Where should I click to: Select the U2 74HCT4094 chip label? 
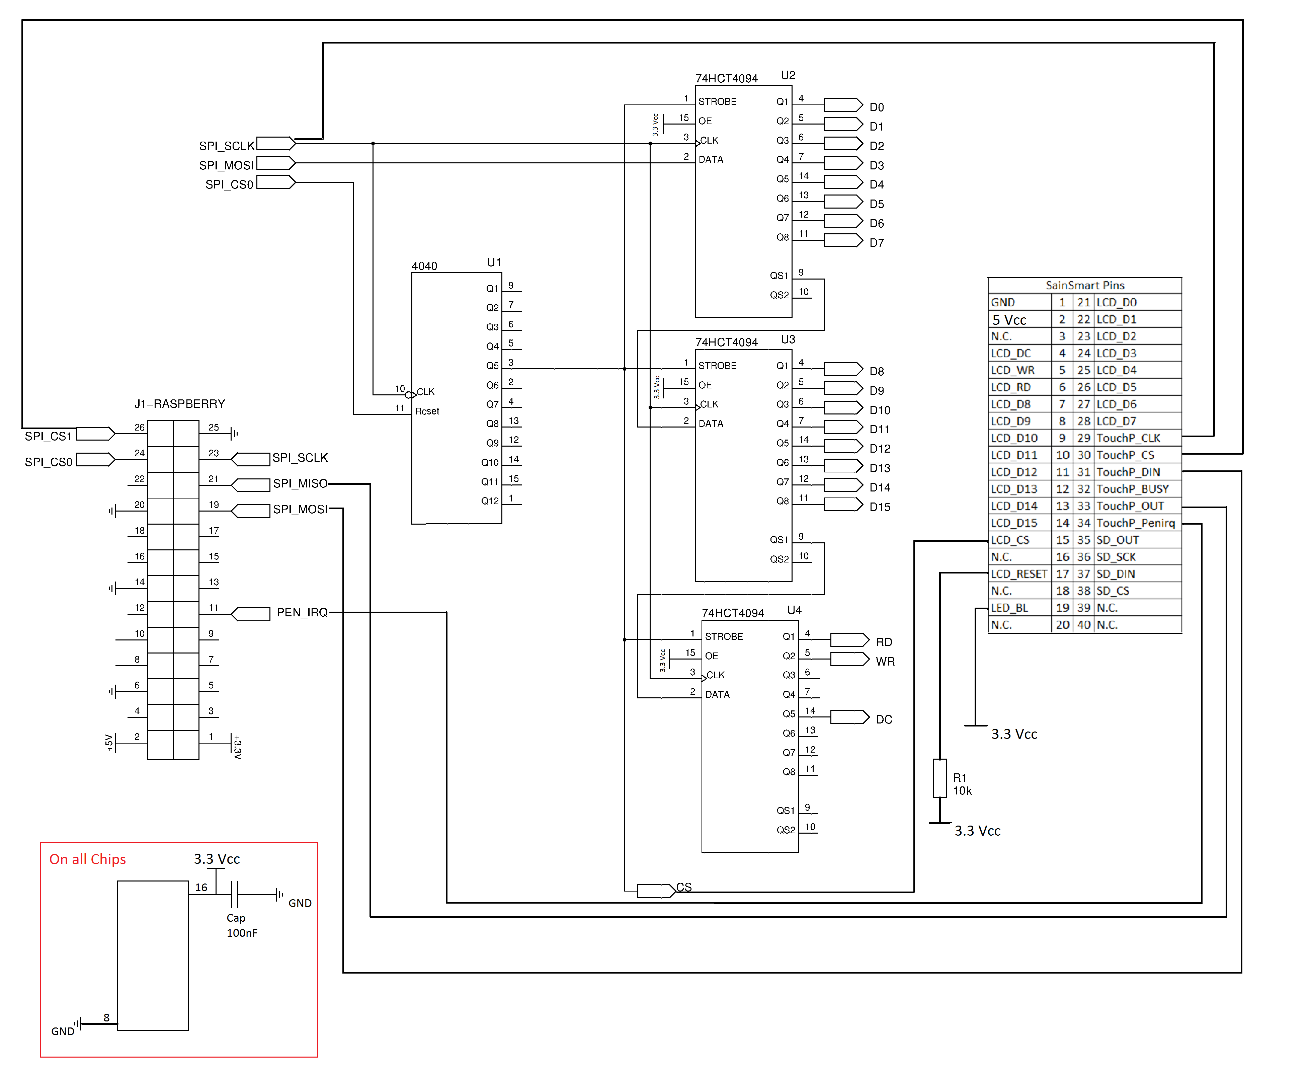(x=726, y=79)
